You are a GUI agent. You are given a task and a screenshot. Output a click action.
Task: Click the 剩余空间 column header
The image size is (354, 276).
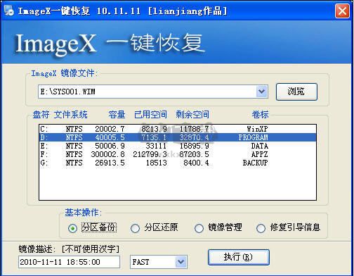(x=192, y=115)
